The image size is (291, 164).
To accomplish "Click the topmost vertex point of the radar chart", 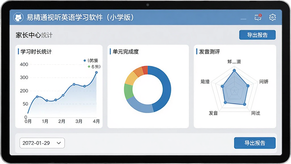I will [234, 71].
